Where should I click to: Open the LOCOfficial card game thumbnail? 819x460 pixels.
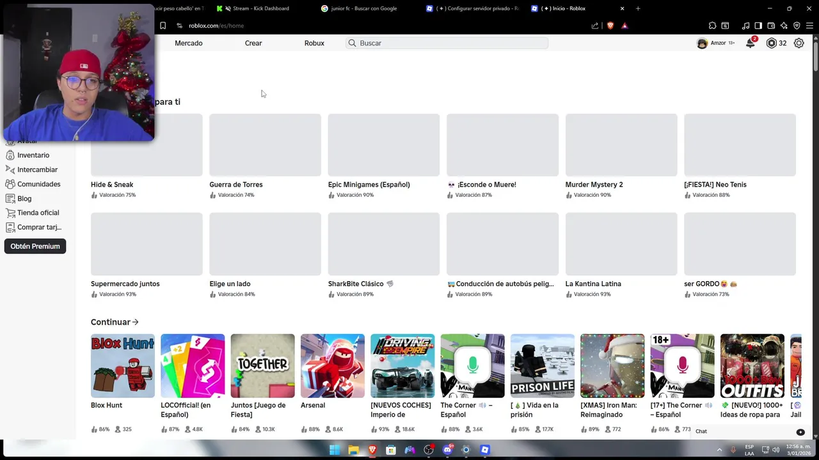click(x=193, y=365)
